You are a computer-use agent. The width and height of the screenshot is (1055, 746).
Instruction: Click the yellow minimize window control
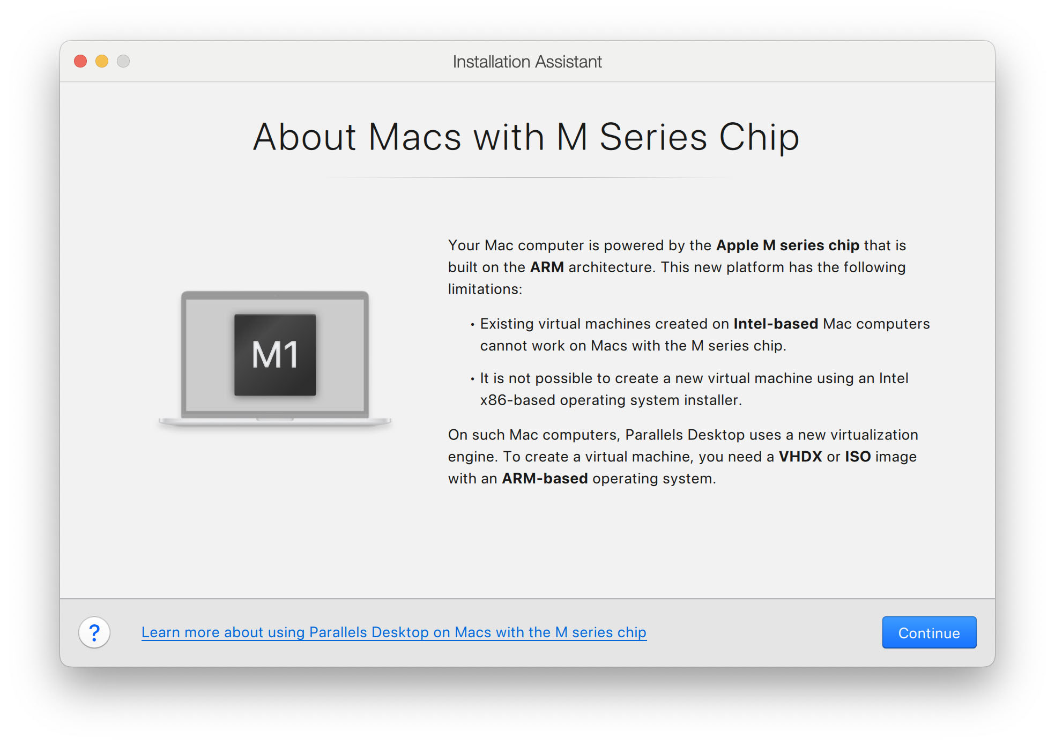pyautogui.click(x=102, y=61)
